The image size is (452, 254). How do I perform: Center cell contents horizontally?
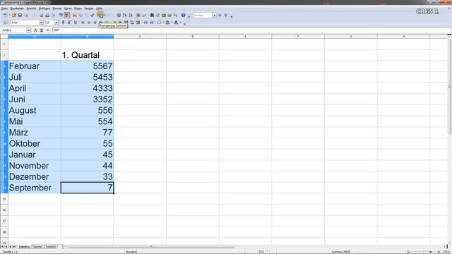89,23
